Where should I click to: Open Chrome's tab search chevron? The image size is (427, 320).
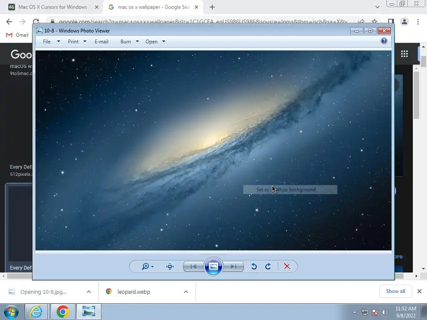pyautogui.click(x=377, y=7)
